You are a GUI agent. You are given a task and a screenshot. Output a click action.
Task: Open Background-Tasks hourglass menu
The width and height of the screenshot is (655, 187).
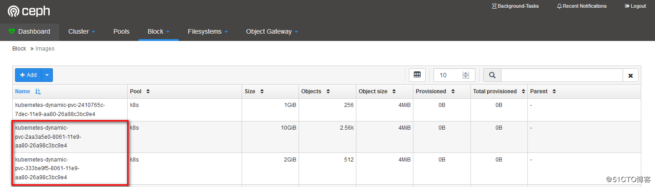515,6
